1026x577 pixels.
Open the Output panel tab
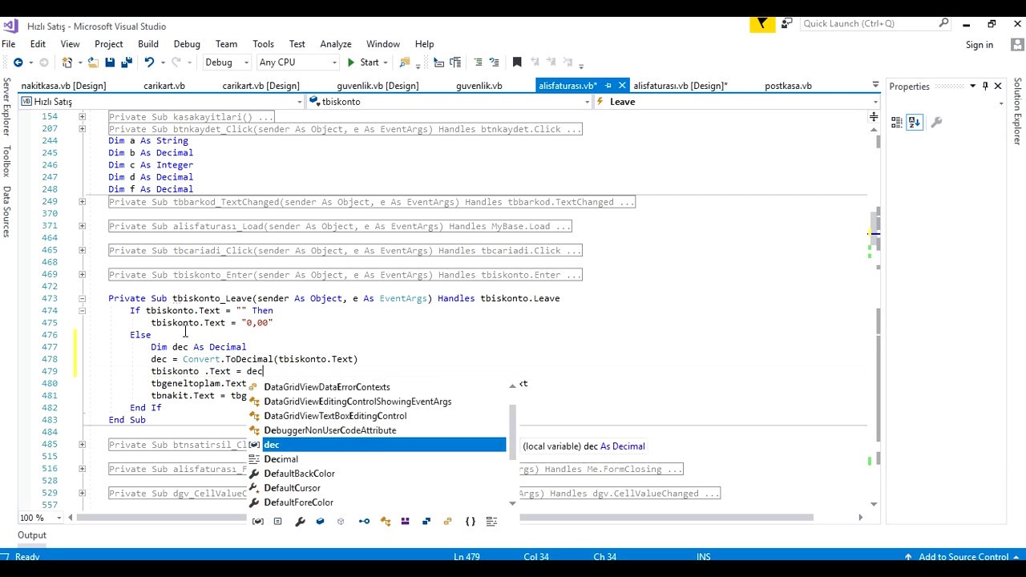[x=32, y=535]
